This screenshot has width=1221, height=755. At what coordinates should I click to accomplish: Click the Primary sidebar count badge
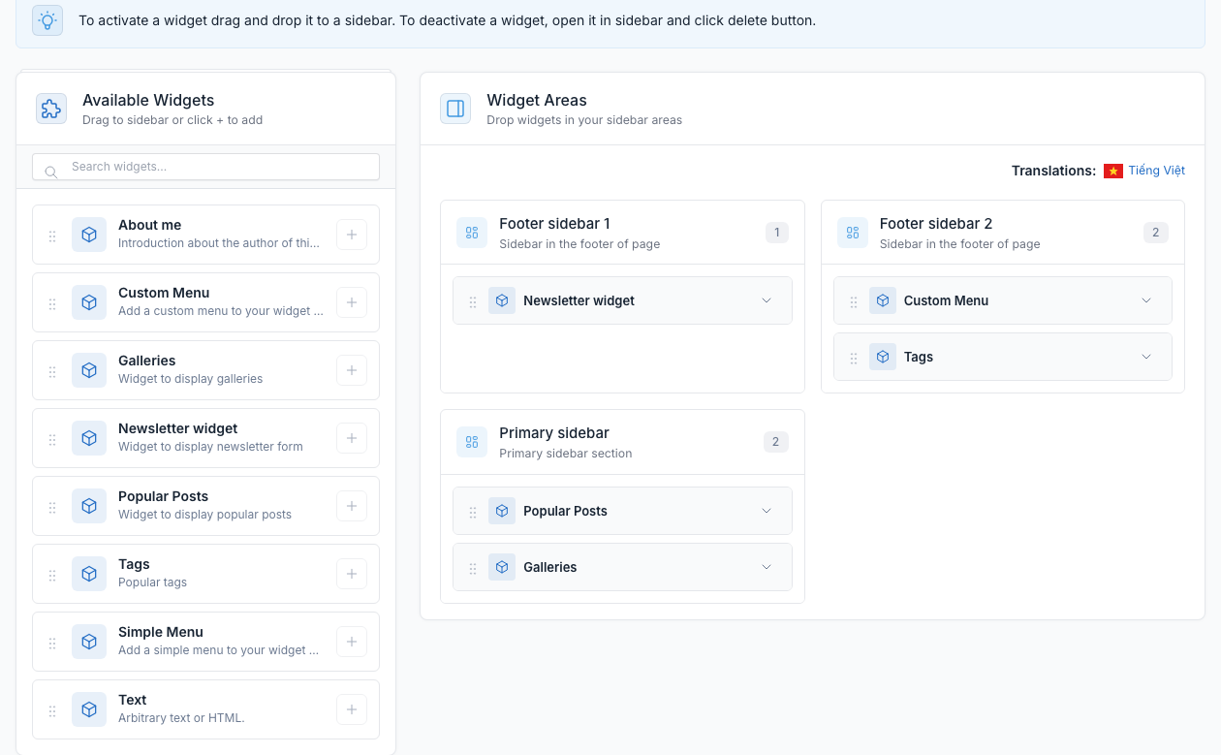776,442
